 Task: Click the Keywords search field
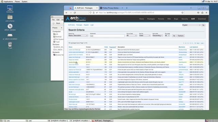(107, 36)
